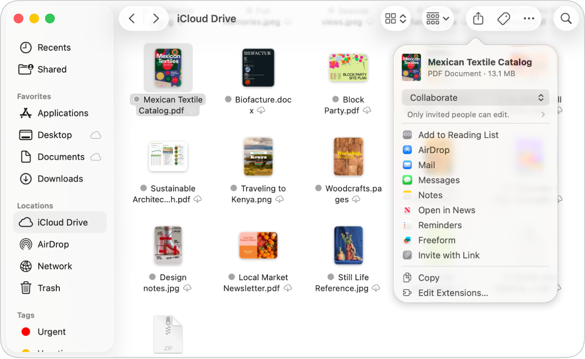585x359 pixels.
Task: Select the Traveling to Kenya thumbnail
Action: (x=258, y=157)
